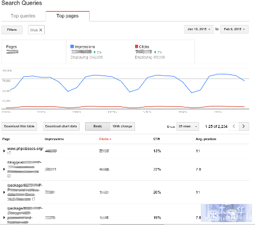The height and width of the screenshot is (225, 255).
Task: Open the Filters button
Action: tap(12, 30)
